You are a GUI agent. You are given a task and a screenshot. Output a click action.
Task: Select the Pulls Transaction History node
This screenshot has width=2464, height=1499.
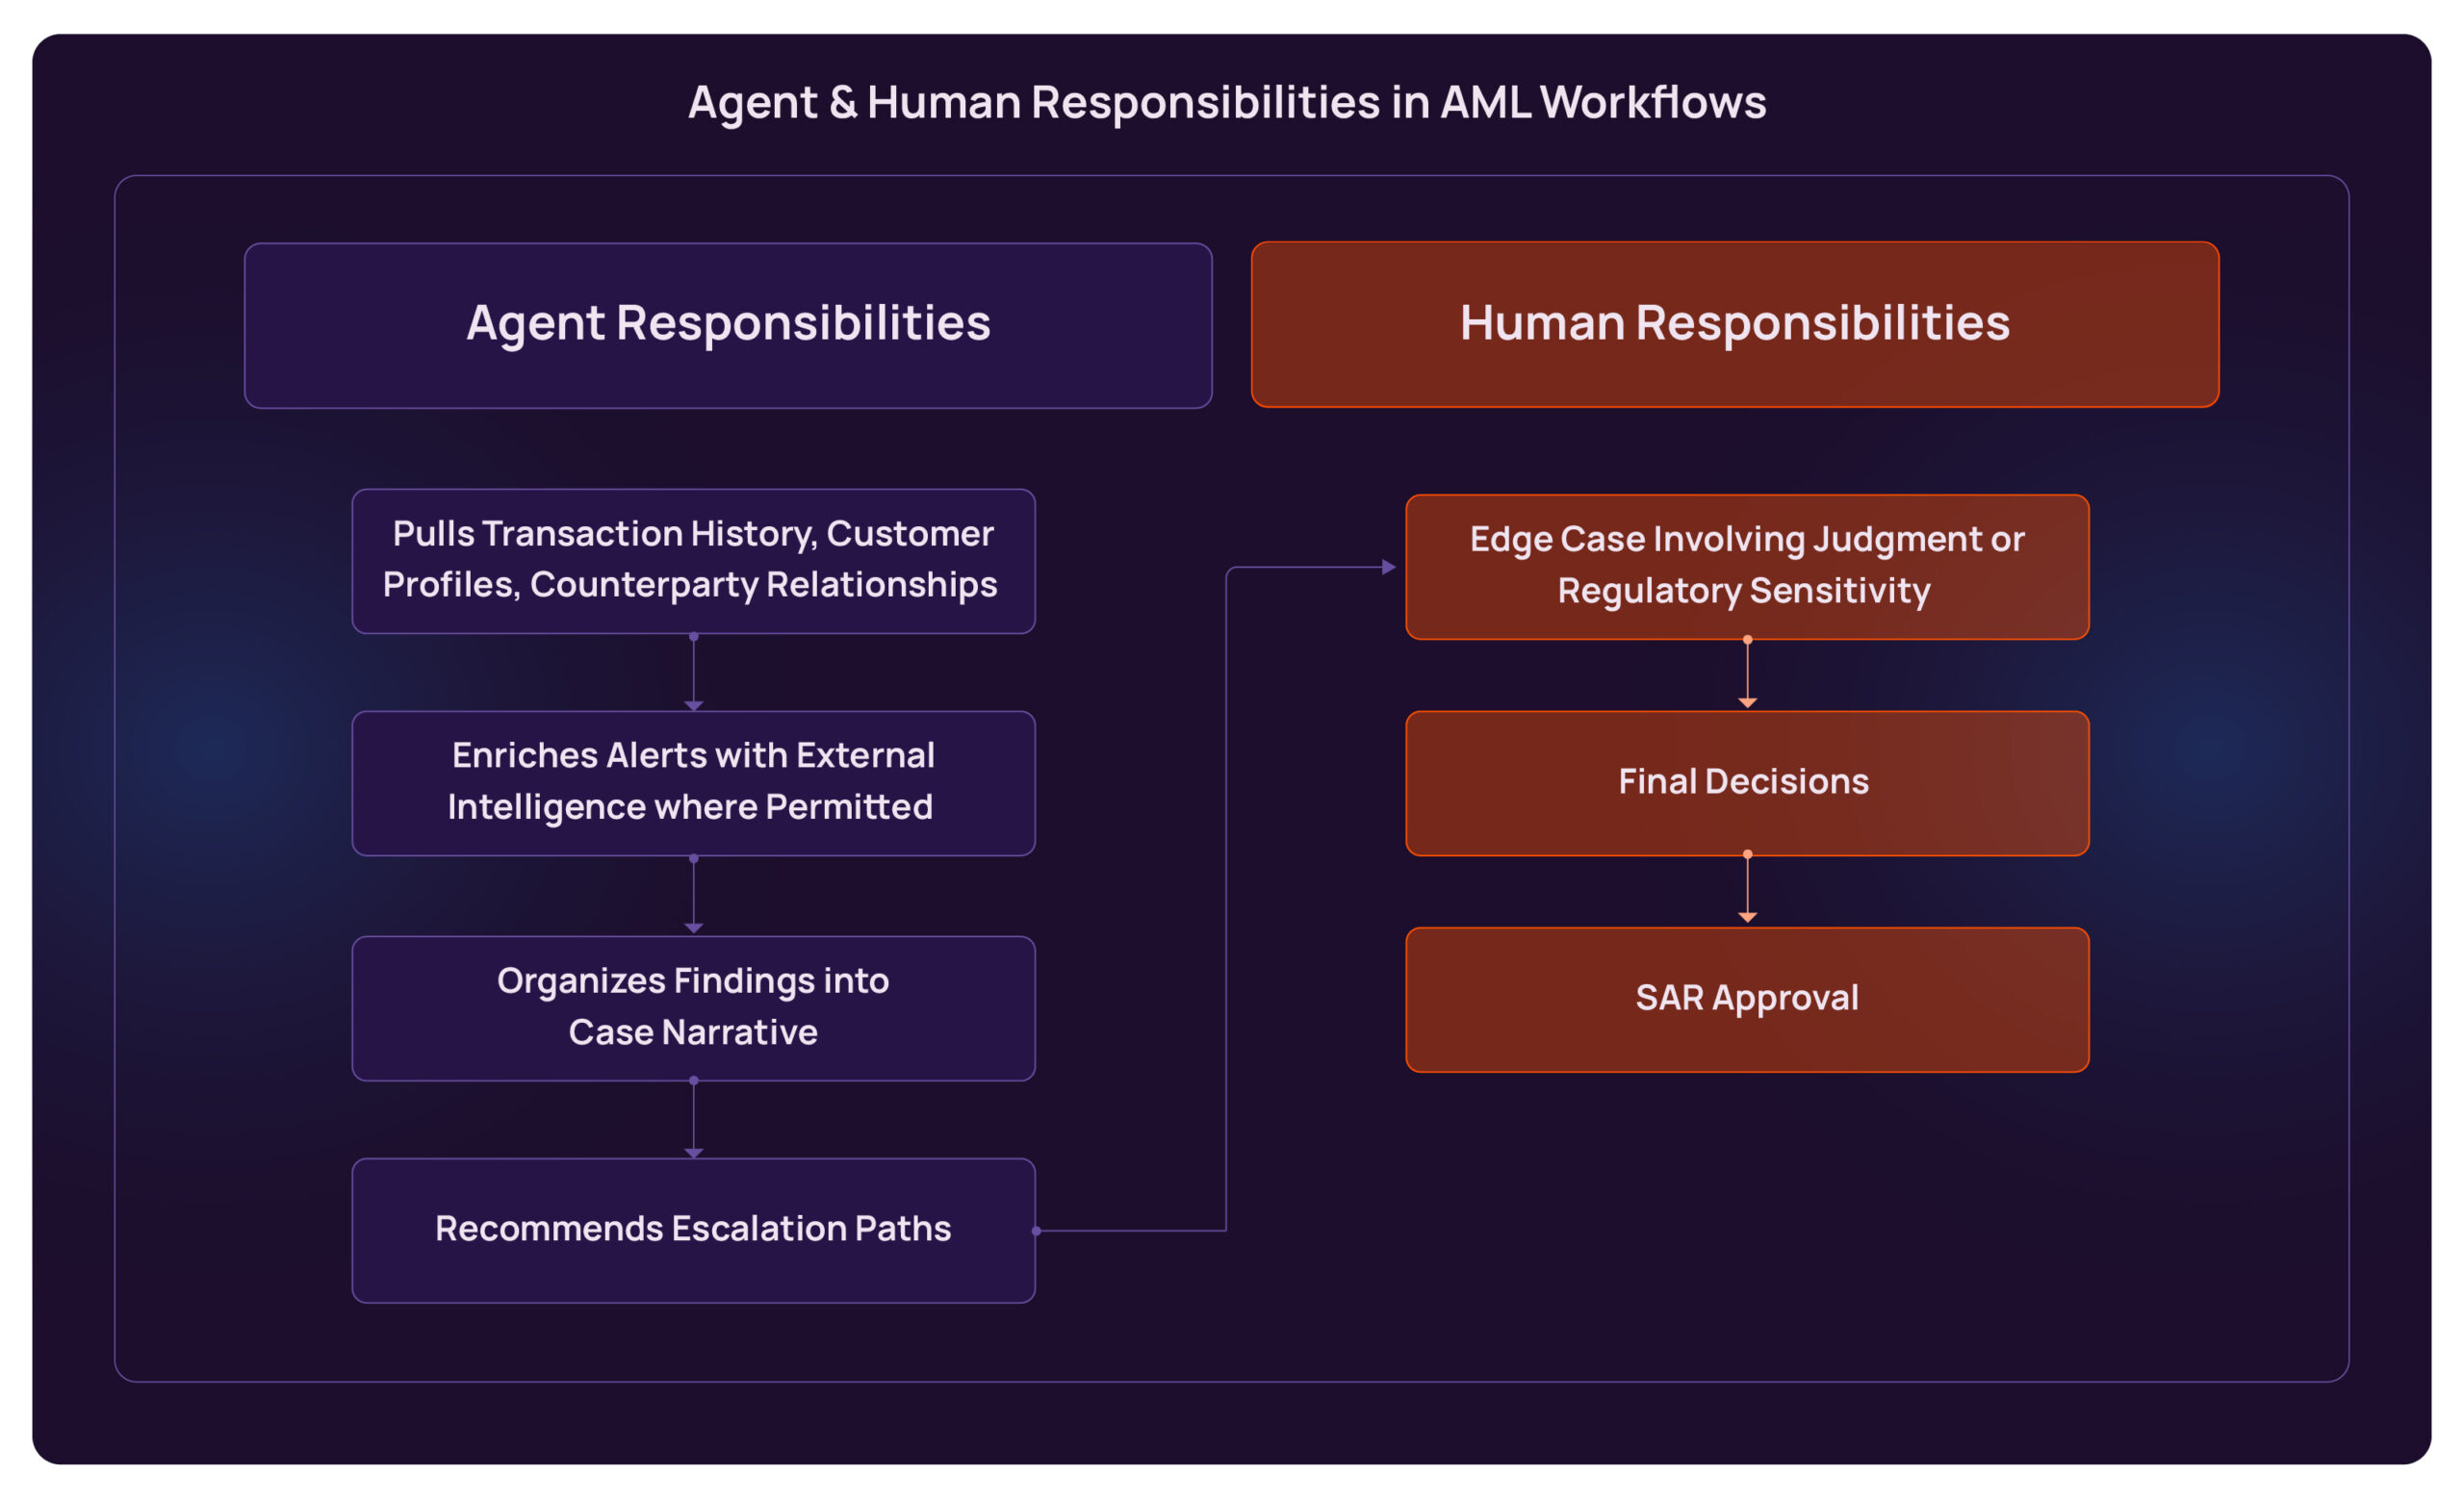click(x=693, y=560)
